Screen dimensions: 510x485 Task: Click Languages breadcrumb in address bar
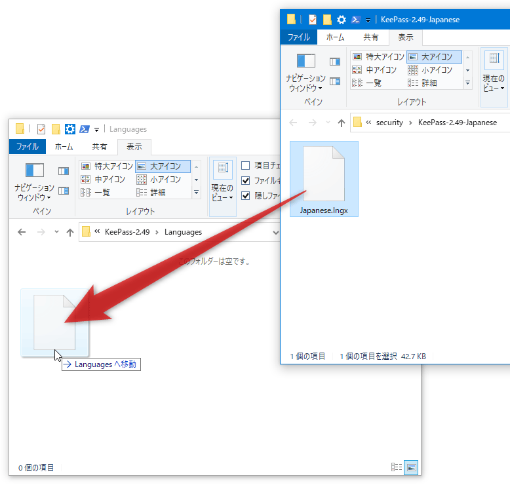(x=183, y=232)
